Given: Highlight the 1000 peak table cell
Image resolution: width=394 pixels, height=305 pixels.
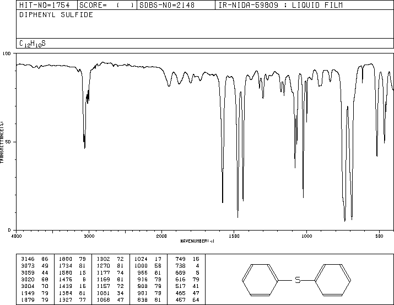Looking at the screenshot, I should coord(141,266).
